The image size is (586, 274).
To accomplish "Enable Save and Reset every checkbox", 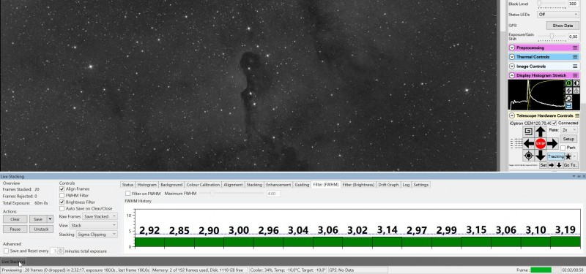I will [x=6, y=251].
